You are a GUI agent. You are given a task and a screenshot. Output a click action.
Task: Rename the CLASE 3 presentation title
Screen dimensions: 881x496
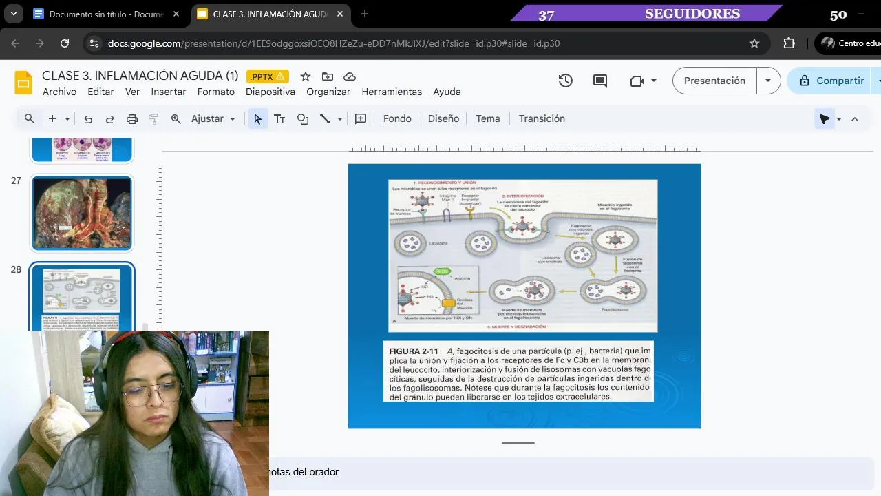click(140, 76)
